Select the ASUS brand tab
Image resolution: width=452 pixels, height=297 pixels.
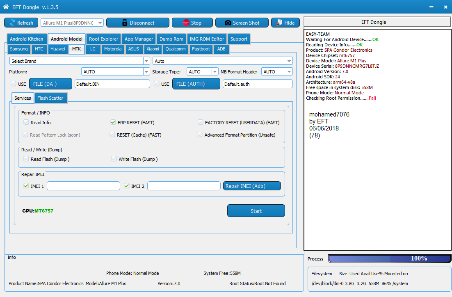(x=133, y=49)
